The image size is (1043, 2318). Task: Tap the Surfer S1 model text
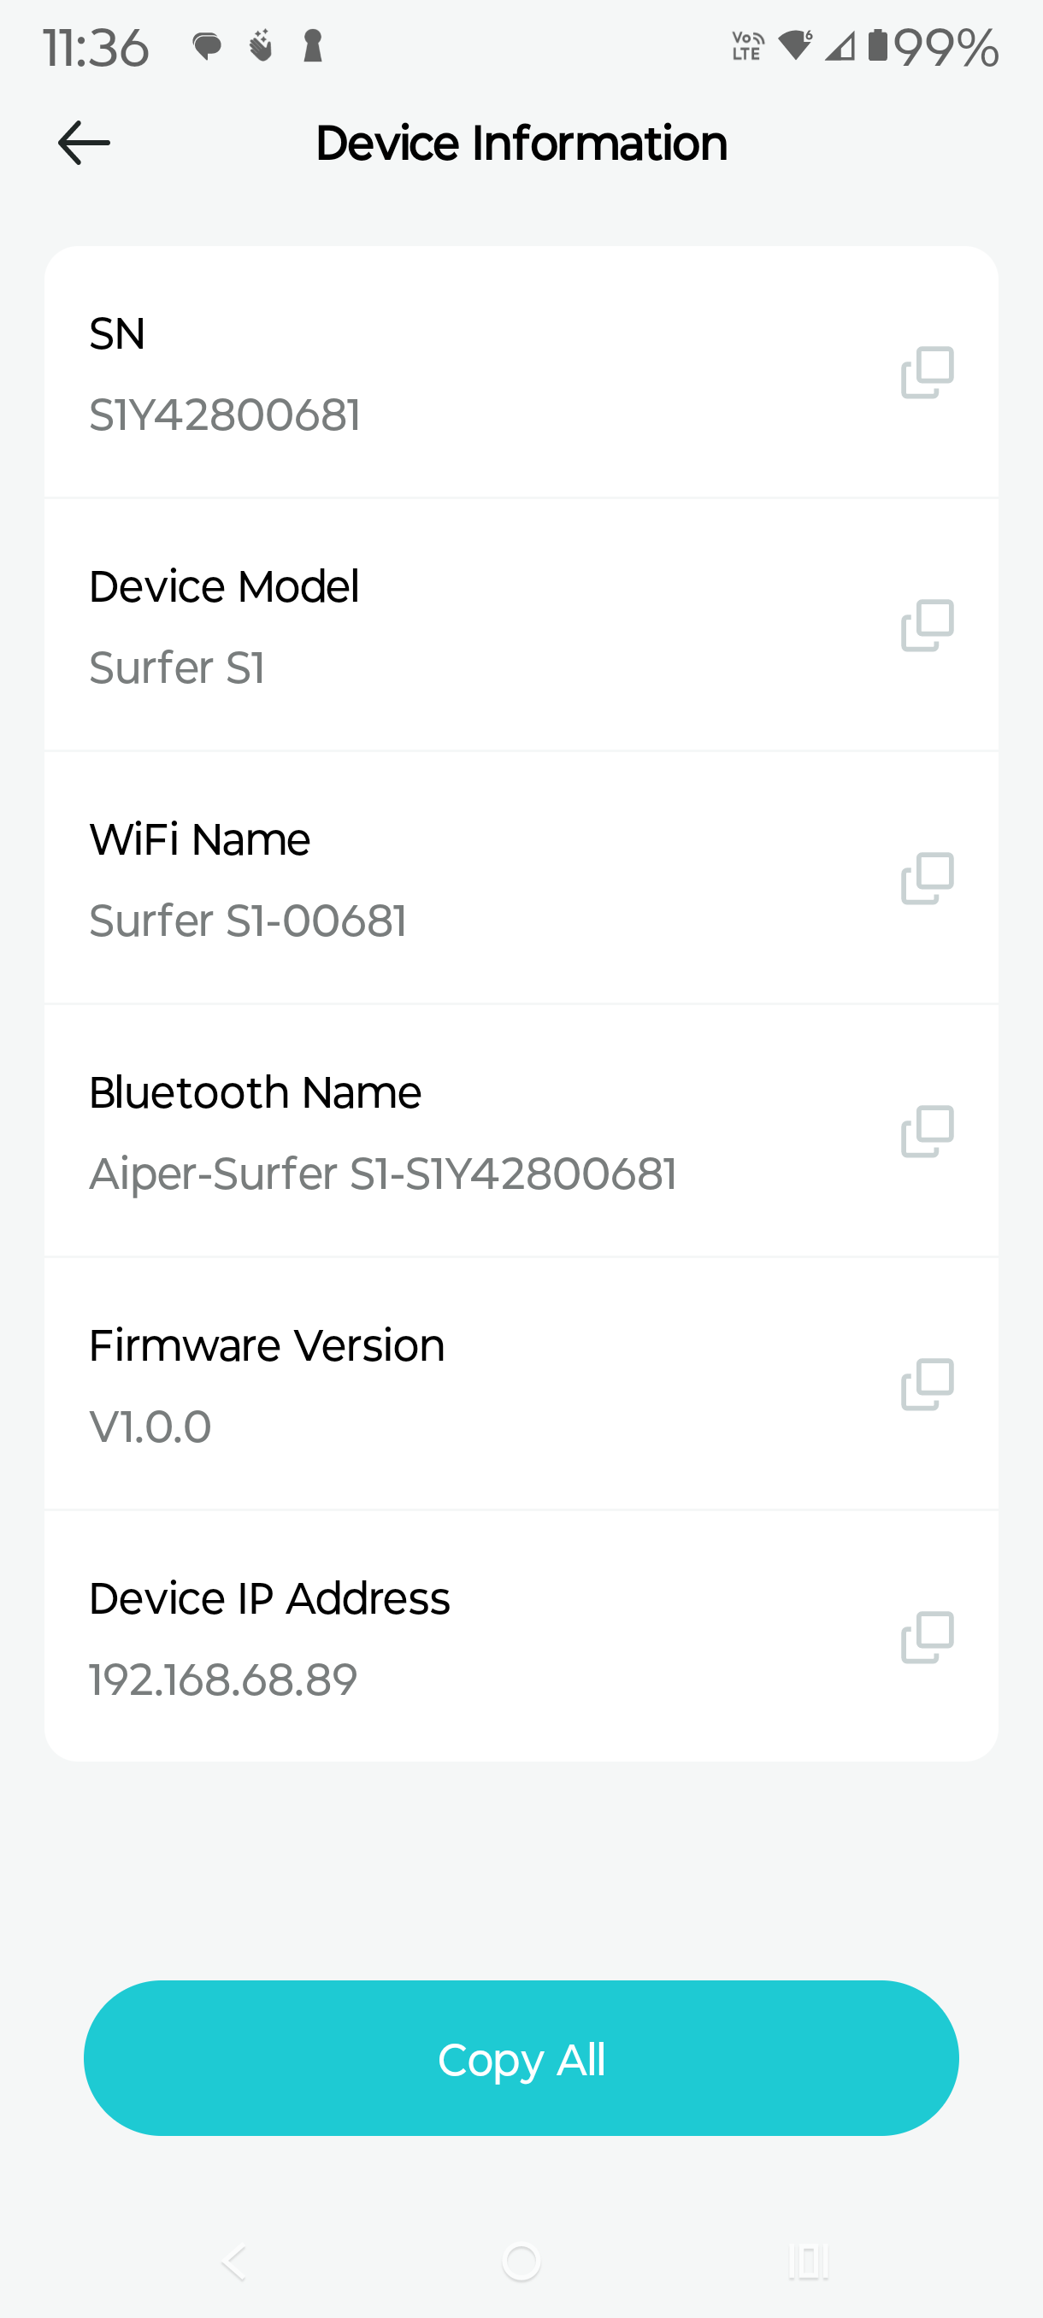177,668
